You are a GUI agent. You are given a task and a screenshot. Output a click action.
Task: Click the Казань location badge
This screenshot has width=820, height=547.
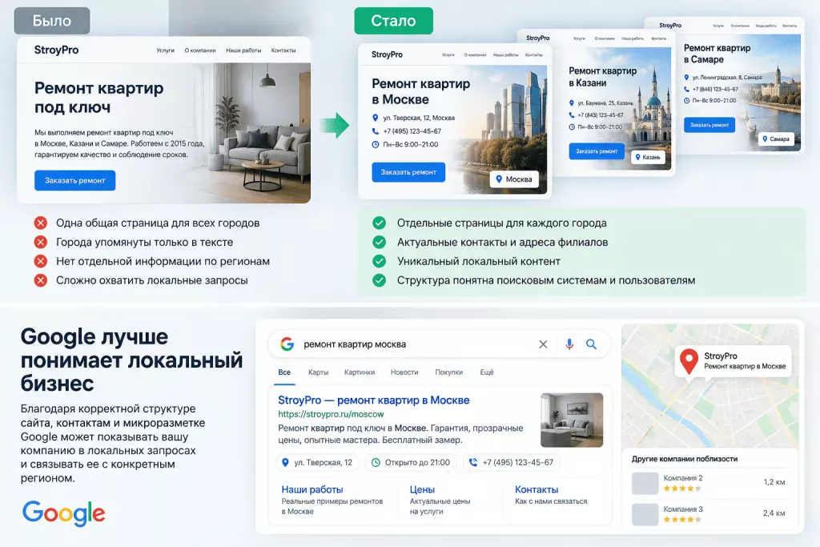647,157
